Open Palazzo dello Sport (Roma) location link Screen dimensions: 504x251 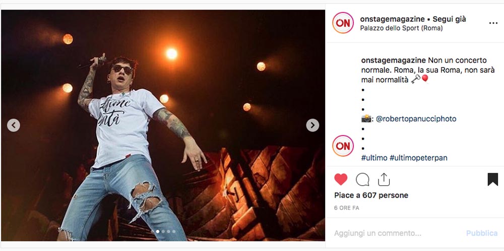pos(401,28)
